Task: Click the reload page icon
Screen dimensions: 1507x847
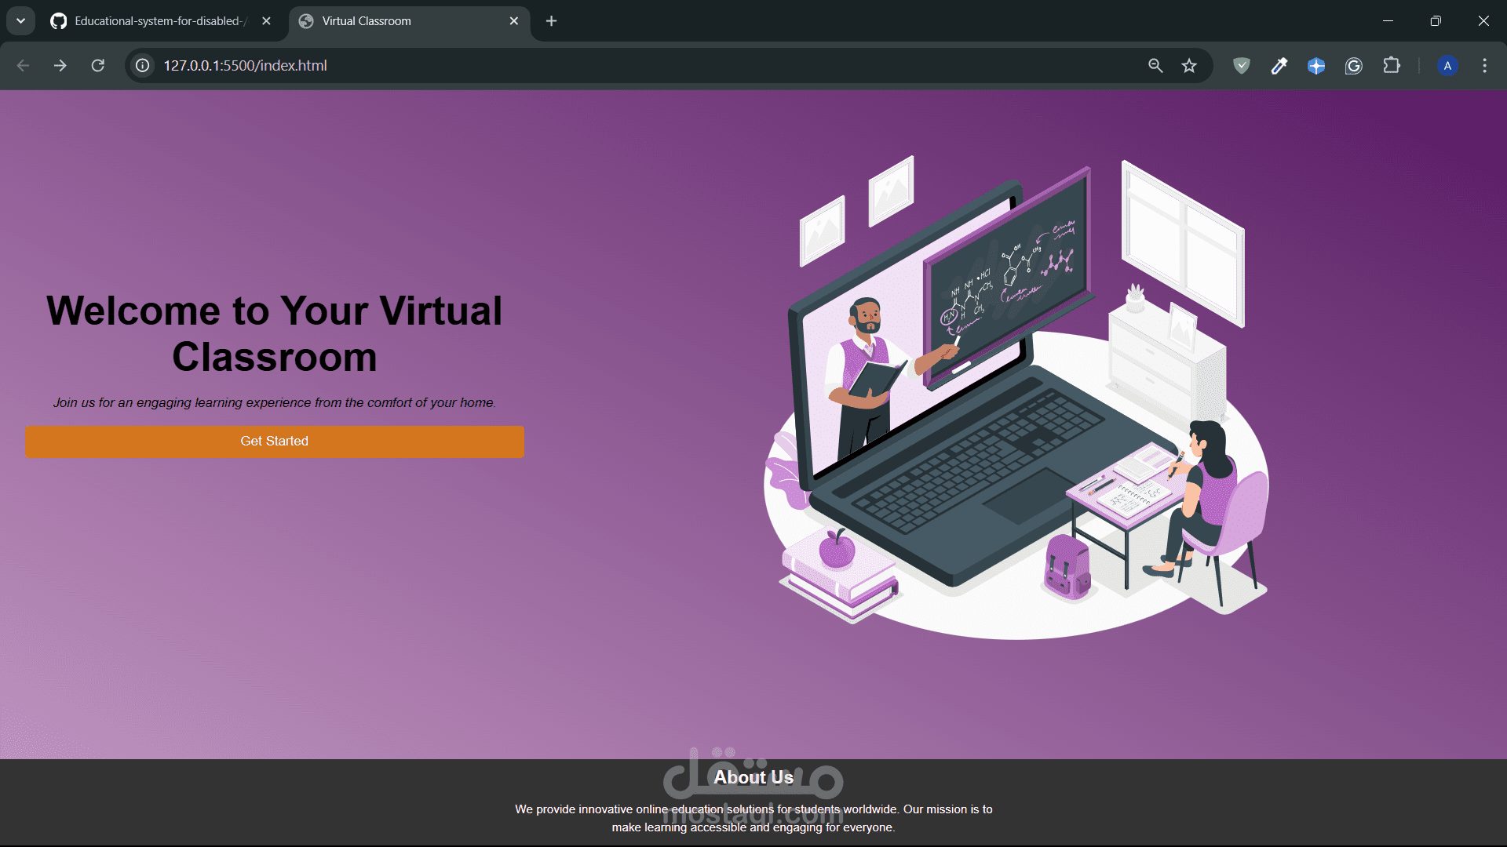Action: pyautogui.click(x=97, y=66)
